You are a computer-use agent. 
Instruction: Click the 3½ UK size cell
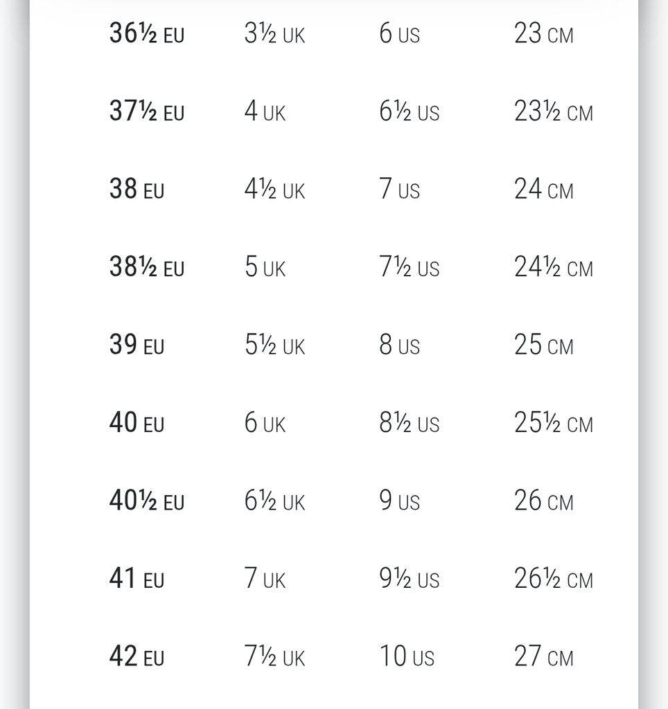coord(274,34)
